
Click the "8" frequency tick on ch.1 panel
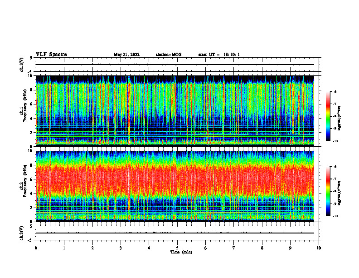[x=32, y=90]
